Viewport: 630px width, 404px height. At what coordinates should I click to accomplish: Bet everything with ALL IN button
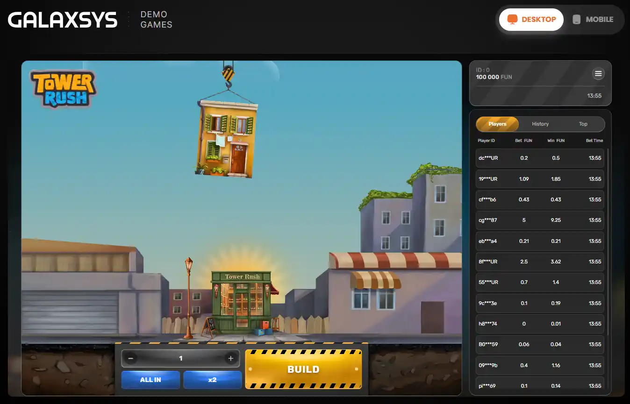point(150,380)
